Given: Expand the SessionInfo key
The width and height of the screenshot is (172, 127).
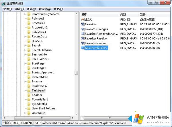Looking at the screenshot, I should pyautogui.click(x=25, y=54).
